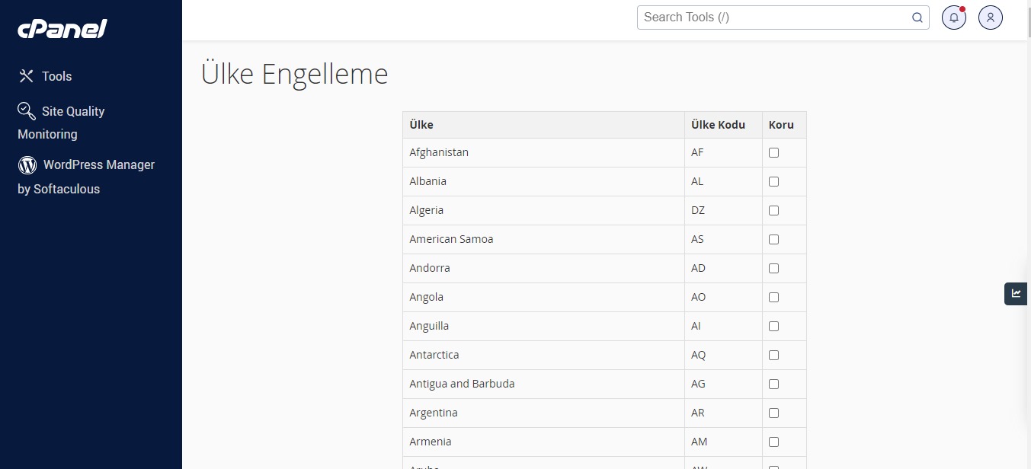The image size is (1031, 469).
Task: Open the statistics chart side tab
Action: pyautogui.click(x=1016, y=293)
